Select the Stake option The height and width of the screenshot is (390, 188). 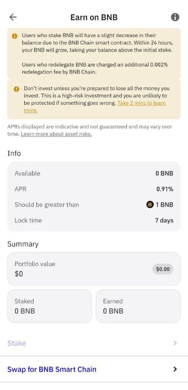click(94, 343)
